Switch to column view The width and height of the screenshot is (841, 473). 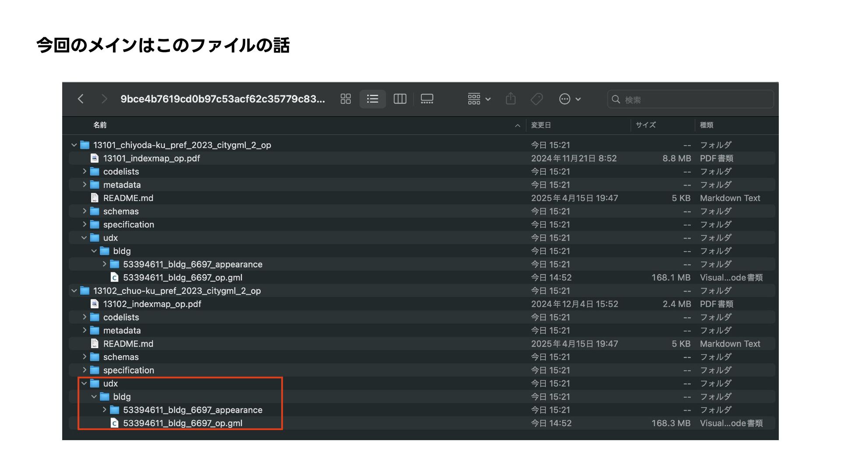(400, 99)
